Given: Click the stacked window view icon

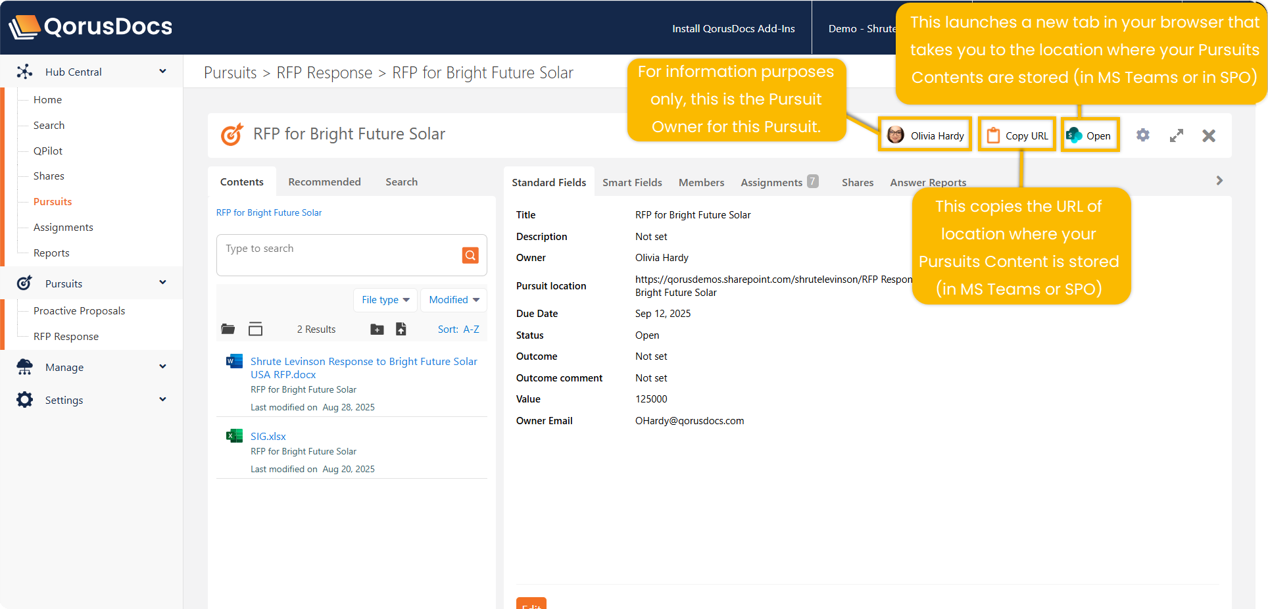Looking at the screenshot, I should pyautogui.click(x=256, y=329).
